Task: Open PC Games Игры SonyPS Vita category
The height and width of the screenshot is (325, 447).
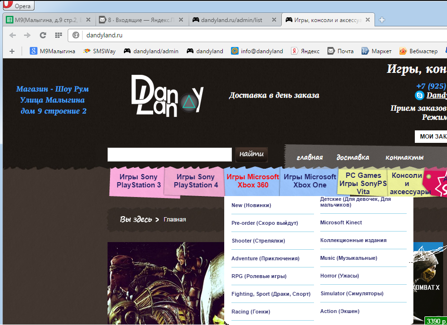Action: 363,183
